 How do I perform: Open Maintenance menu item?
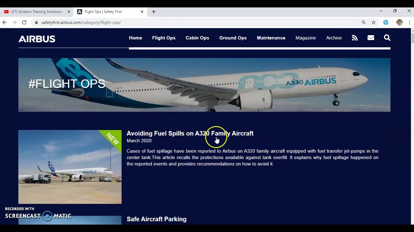(x=271, y=38)
